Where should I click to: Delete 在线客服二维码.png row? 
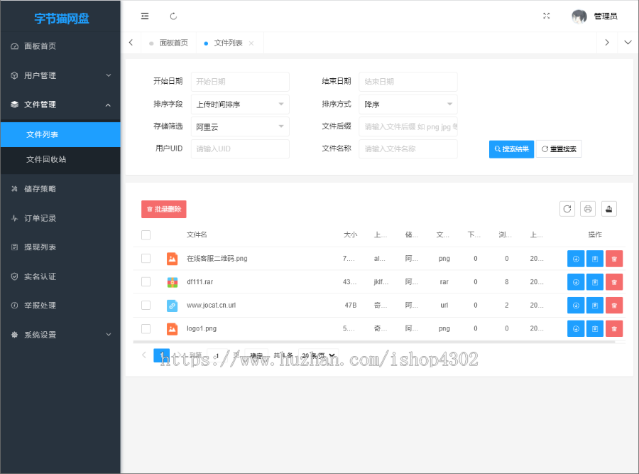click(x=614, y=259)
